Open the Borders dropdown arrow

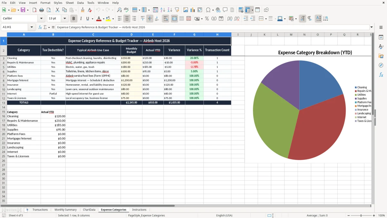[x=266, y=19]
